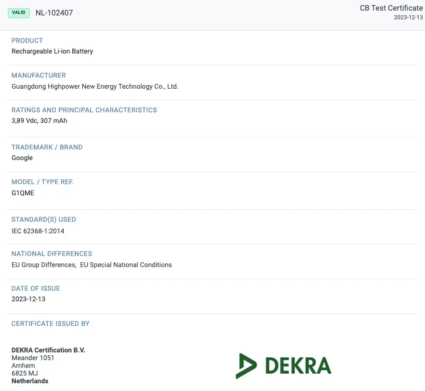Select the Meander 1051 address line
This screenshot has width=425, height=391.
click(x=33, y=358)
